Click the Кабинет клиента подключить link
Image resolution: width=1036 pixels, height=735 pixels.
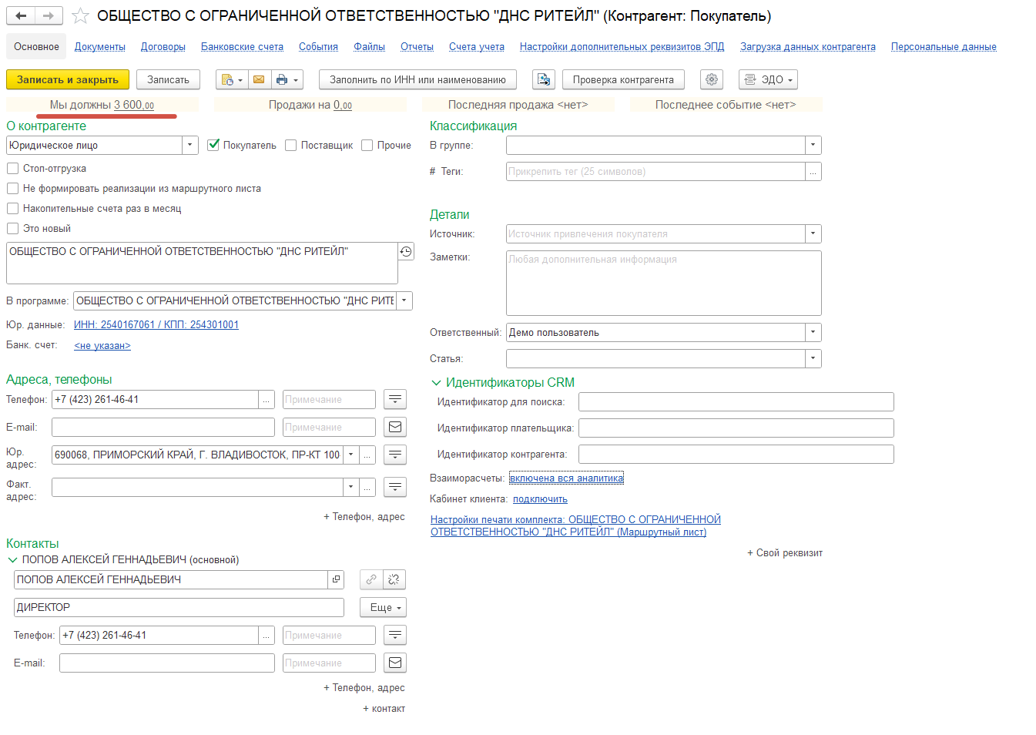pyautogui.click(x=540, y=499)
